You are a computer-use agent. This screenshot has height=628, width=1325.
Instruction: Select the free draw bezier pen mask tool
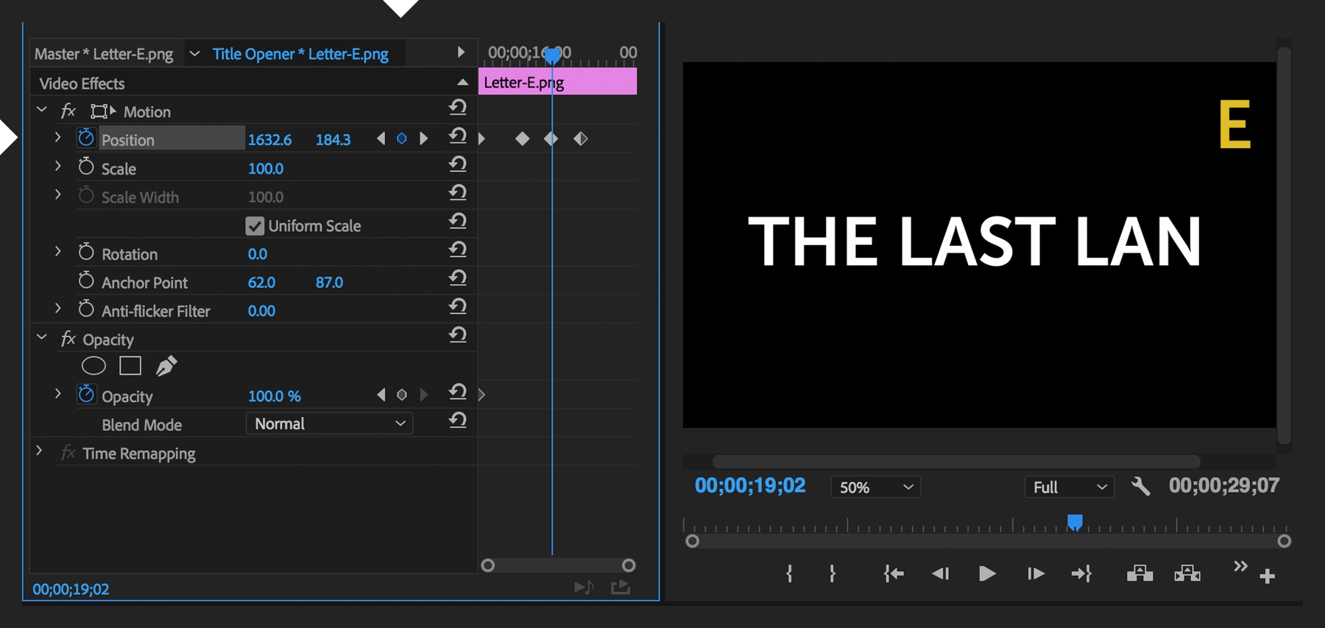[x=166, y=366]
